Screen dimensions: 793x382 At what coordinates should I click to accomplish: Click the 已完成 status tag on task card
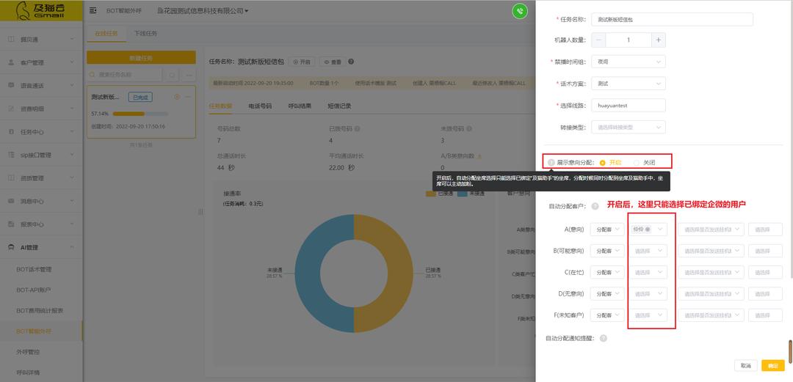click(140, 97)
